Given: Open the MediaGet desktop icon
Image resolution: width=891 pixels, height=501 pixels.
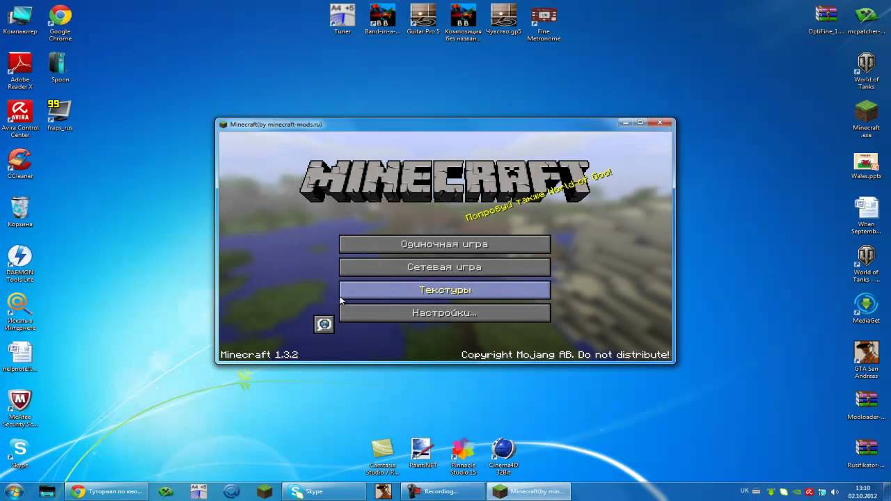Looking at the screenshot, I should [x=866, y=308].
